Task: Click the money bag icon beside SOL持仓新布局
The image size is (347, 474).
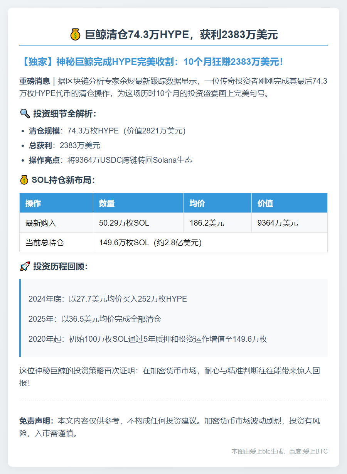Action: pos(24,180)
